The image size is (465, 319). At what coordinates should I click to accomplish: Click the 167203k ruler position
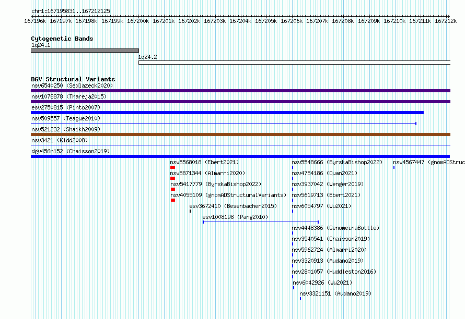(215, 21)
